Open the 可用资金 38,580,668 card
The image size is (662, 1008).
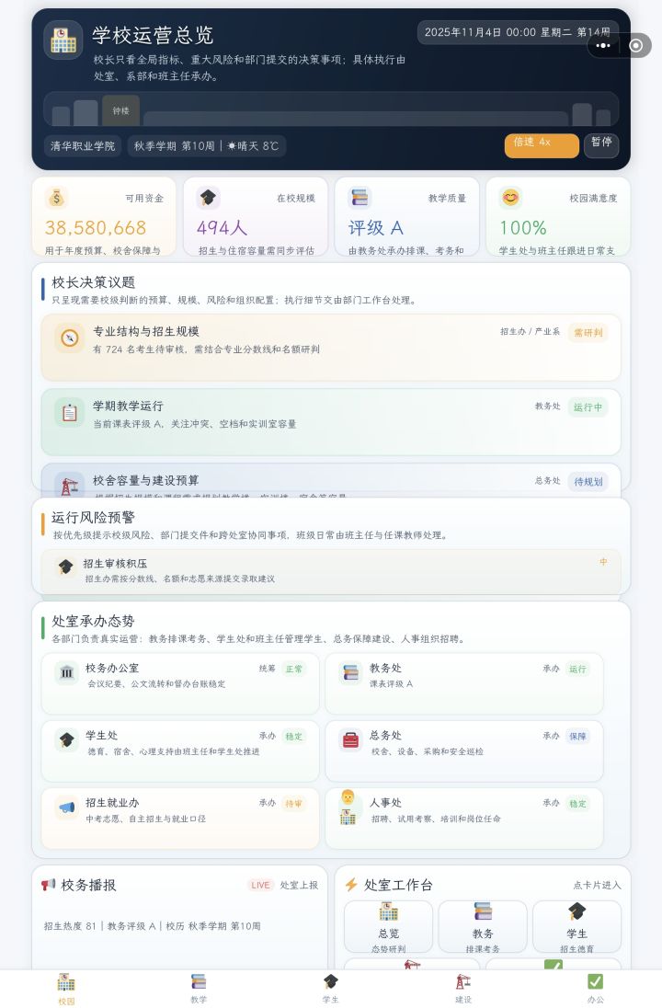(104, 217)
